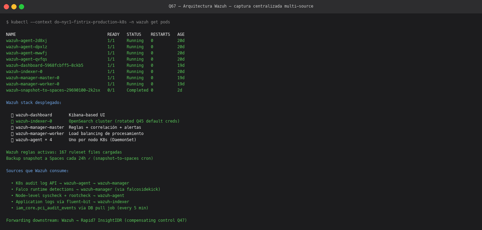This screenshot has height=230, width=482.
Task: Click the AGE column header
Action: click(181, 34)
